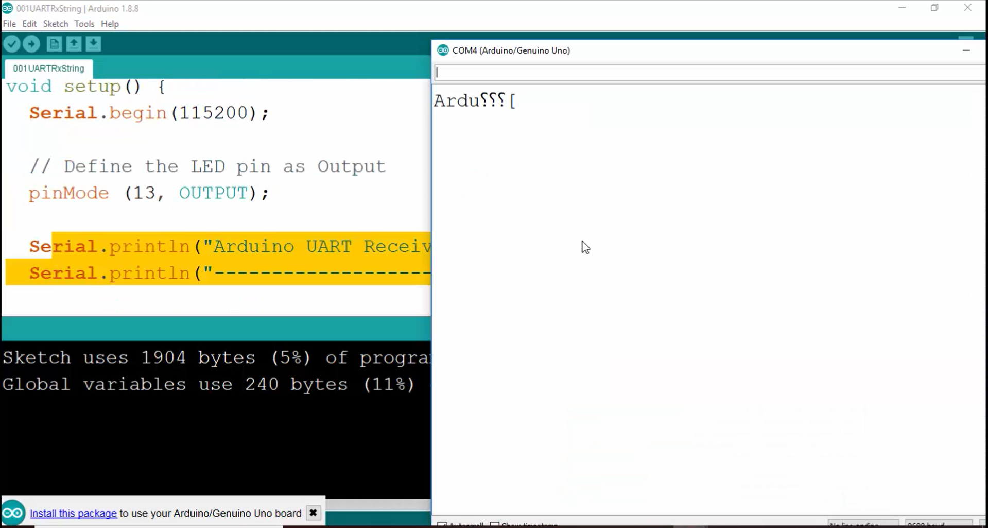This screenshot has width=988, height=528.
Task: Select the 001UARTRxString sketch tab
Action: pyautogui.click(x=48, y=69)
